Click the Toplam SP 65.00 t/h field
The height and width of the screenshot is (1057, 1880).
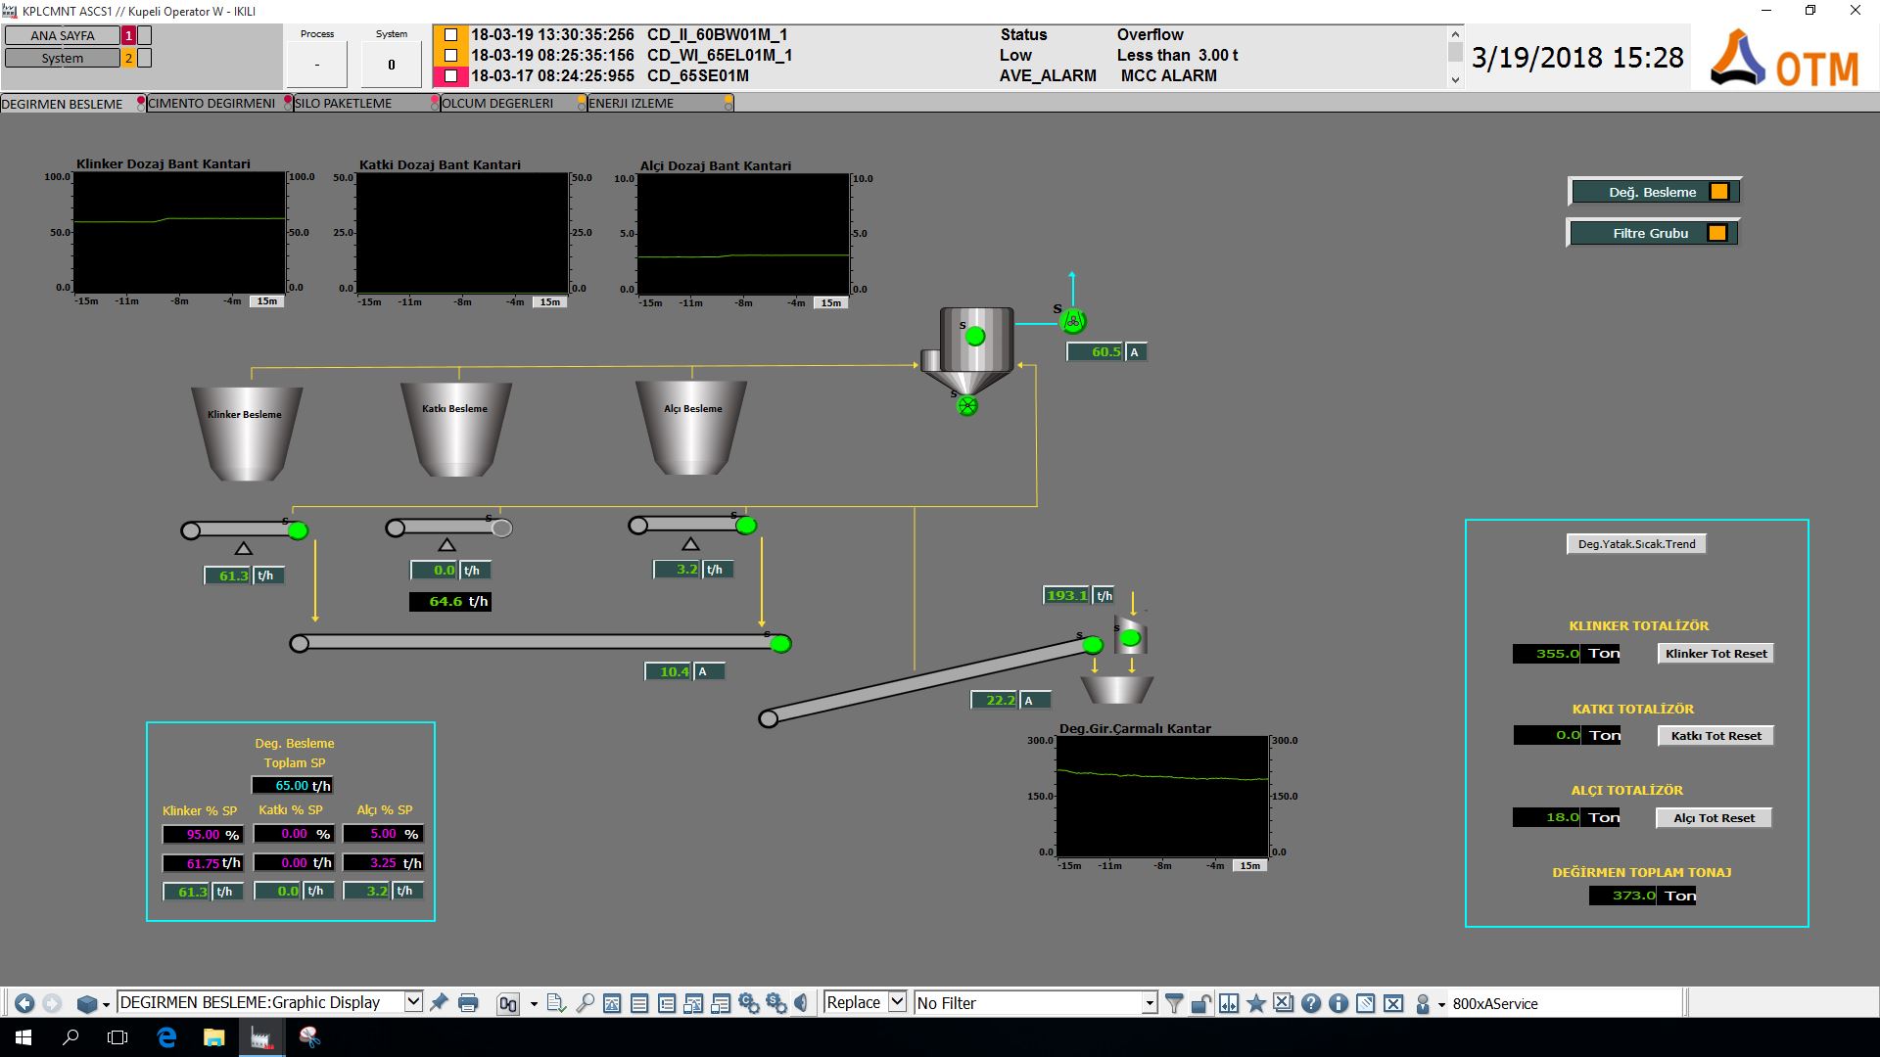click(x=292, y=786)
